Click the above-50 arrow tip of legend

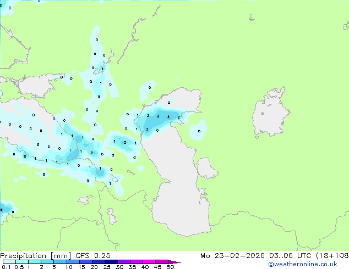(x=174, y=262)
